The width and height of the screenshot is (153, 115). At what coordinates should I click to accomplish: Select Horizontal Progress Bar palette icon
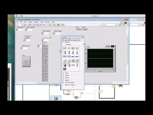[x=73, y=57]
